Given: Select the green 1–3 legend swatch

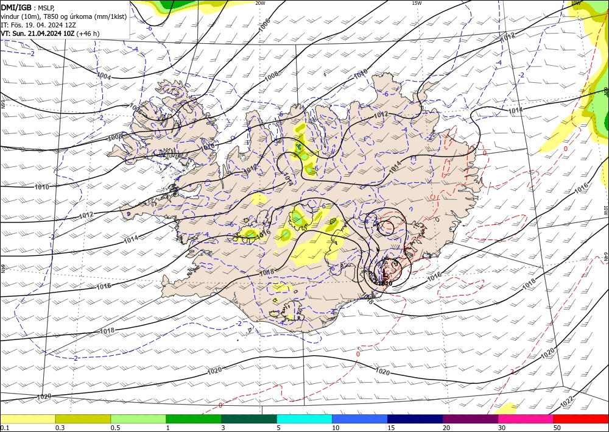Looking at the screenshot, I should 194,419.
